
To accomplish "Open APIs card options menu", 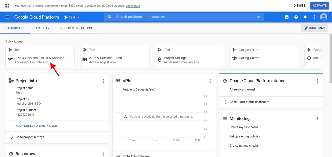I will pos(210,81).
